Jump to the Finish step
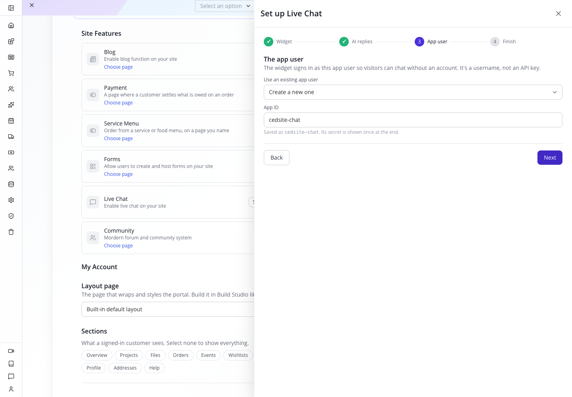This screenshot has width=572, height=397. (x=503, y=42)
